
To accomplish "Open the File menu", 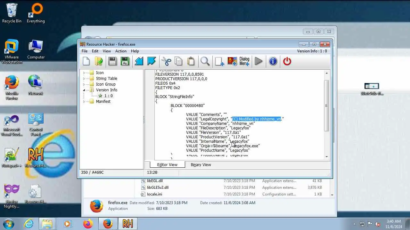I will (x=85, y=51).
